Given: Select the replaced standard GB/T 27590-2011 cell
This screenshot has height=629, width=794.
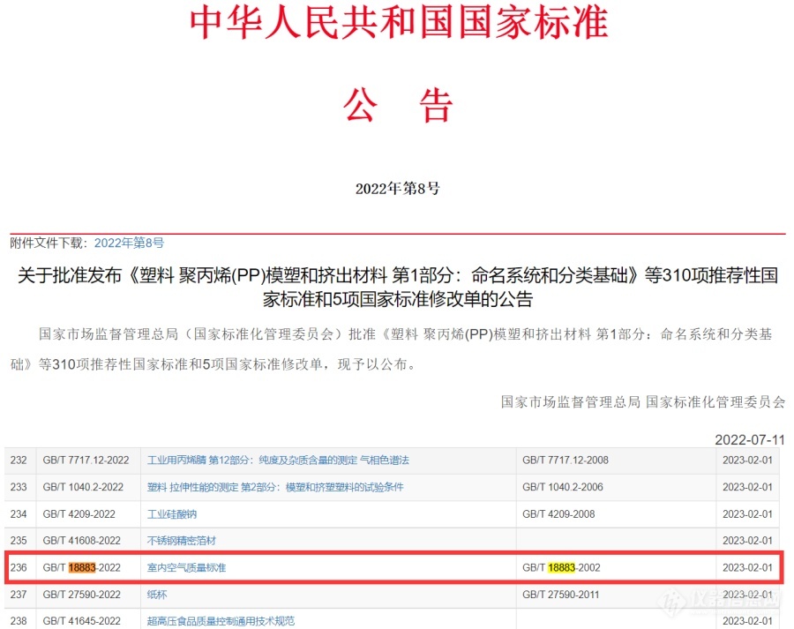Looking at the screenshot, I should 561,594.
